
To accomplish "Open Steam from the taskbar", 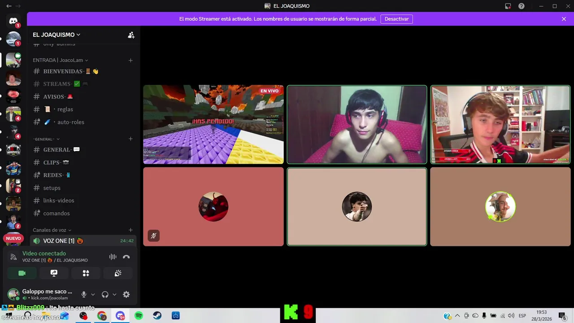I will [x=157, y=316].
